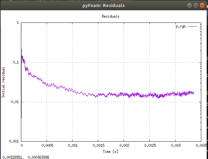Click the Initial residual axis label
The image size is (208, 159).
point(4,82)
